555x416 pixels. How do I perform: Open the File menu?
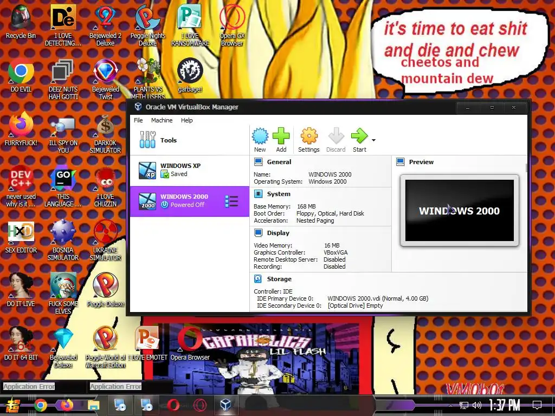pyautogui.click(x=138, y=120)
